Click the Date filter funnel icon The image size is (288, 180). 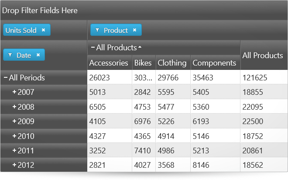point(10,55)
